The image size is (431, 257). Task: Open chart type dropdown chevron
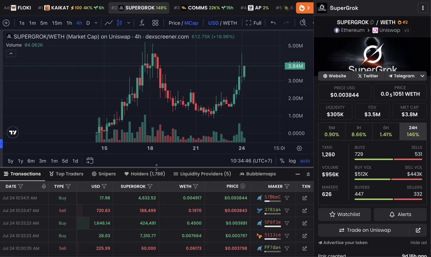(x=129, y=23)
